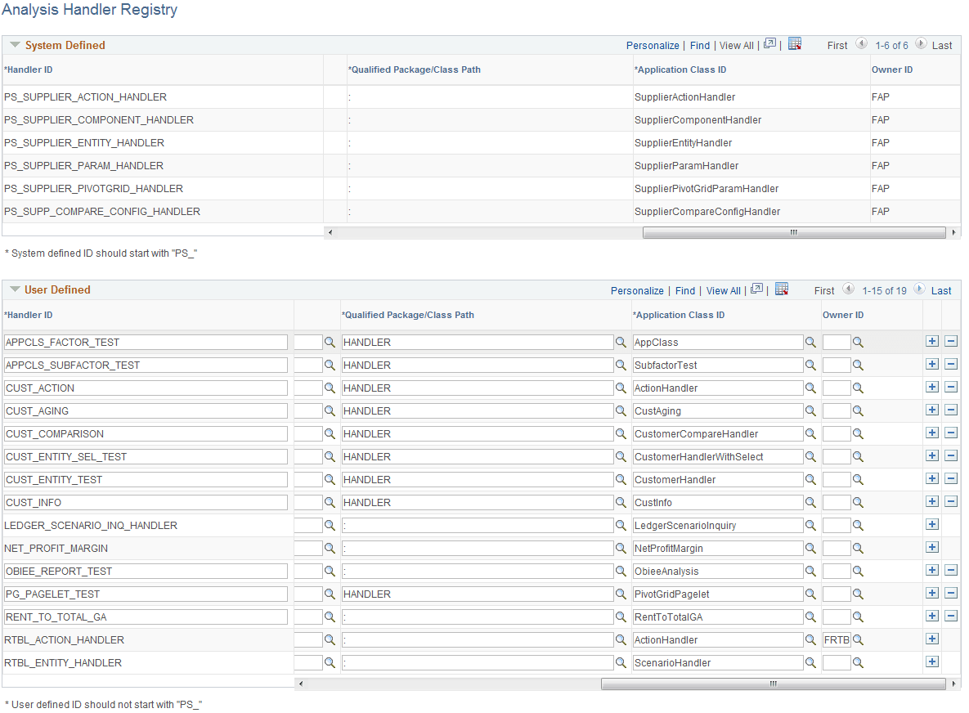Open Qualified Package lookup for APPCLS_FACTOR_TEST
This screenshot has height=713, width=969.
pyautogui.click(x=621, y=342)
